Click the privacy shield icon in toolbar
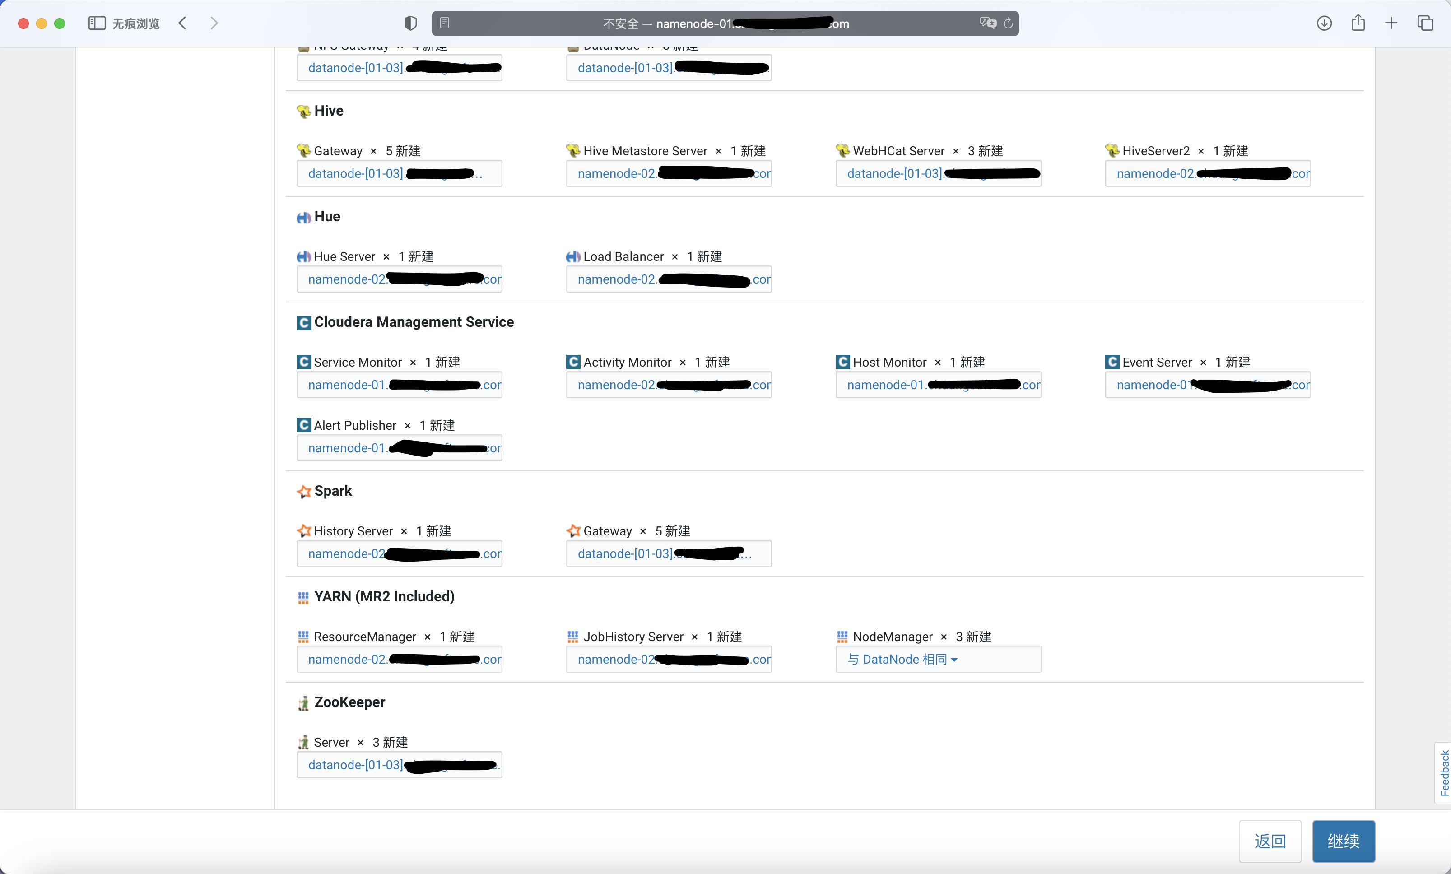Image resolution: width=1451 pixels, height=874 pixels. (410, 23)
